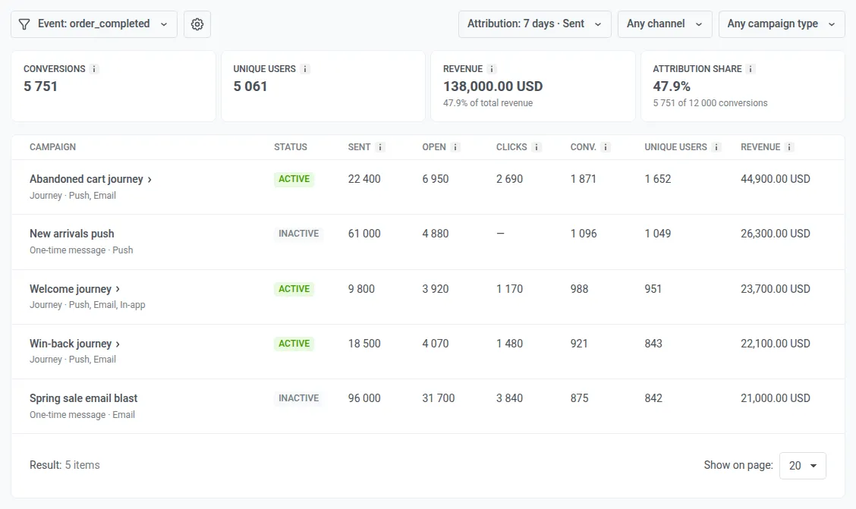Click the 47.9% attribution share value
This screenshot has width=856, height=509.
click(x=672, y=86)
